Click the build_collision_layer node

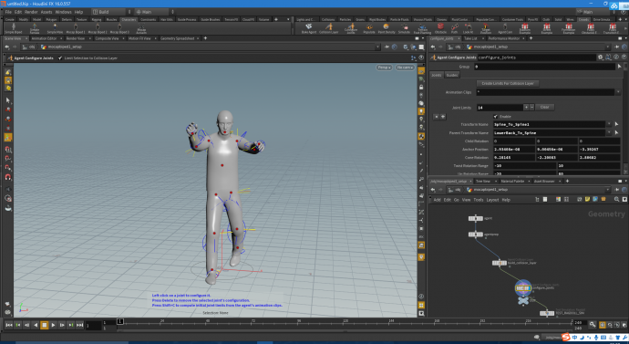(x=500, y=263)
